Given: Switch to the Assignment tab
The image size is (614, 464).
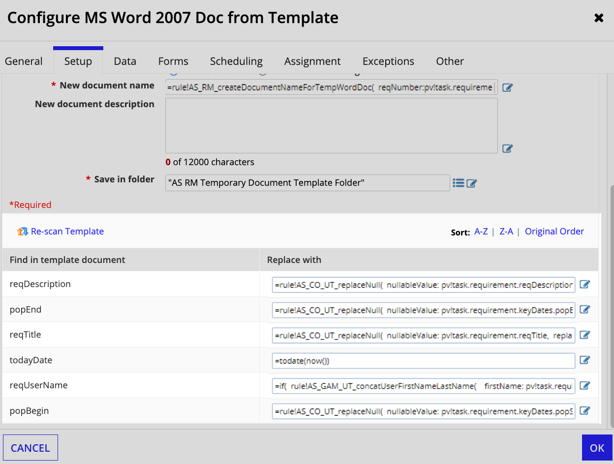Looking at the screenshot, I should [x=312, y=61].
